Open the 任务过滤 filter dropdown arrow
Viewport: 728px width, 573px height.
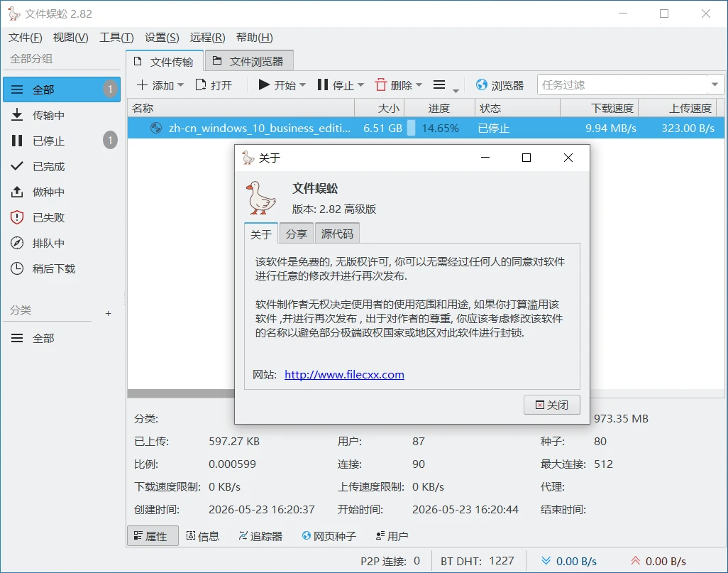point(715,84)
